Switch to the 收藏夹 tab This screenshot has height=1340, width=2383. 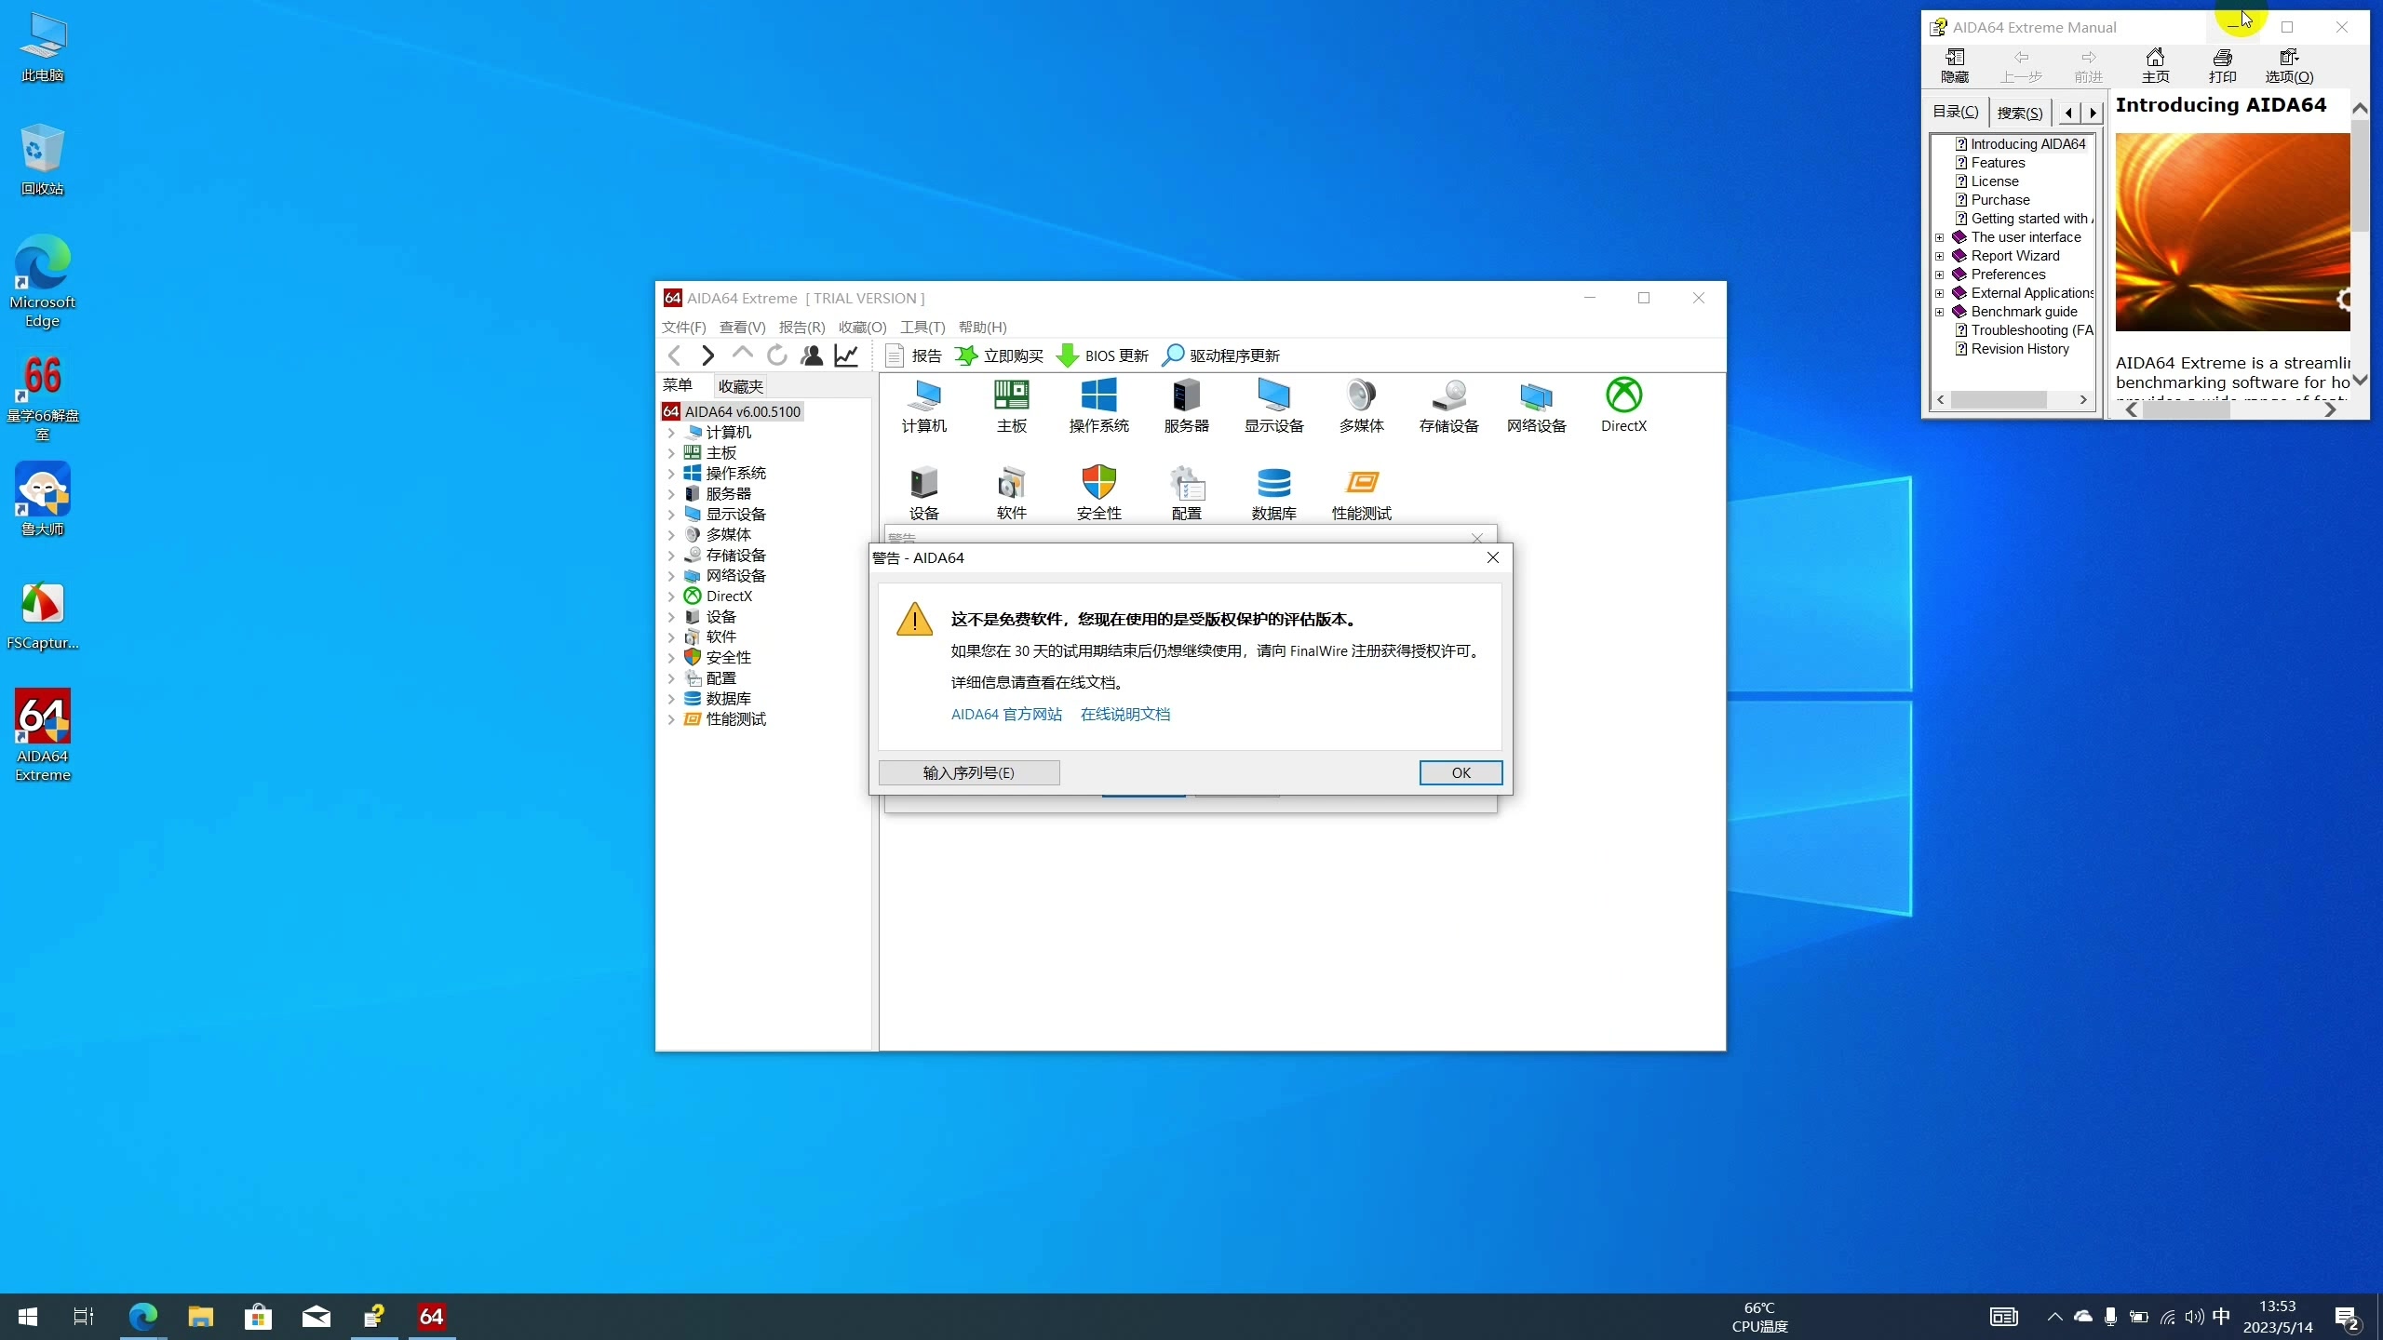click(x=741, y=386)
